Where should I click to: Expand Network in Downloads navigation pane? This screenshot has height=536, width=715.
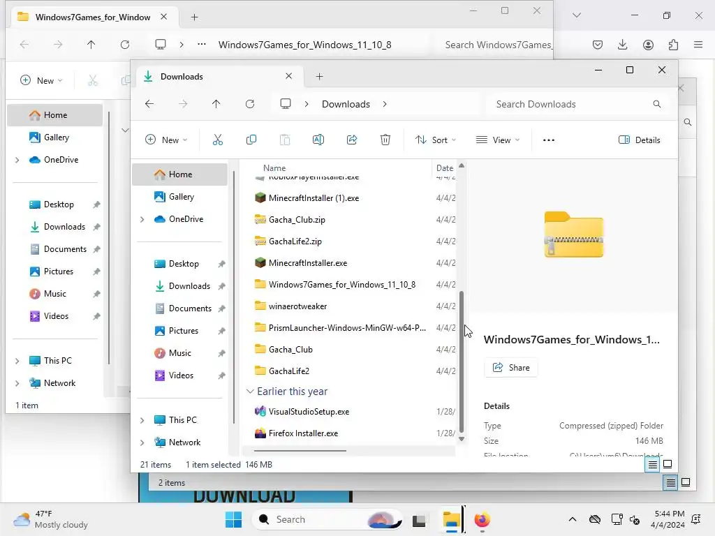point(142,442)
